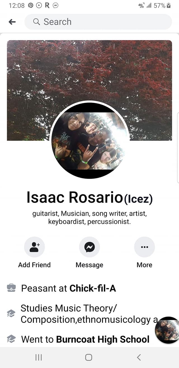View the circular profile picture
This screenshot has width=179, height=368.
89,140
